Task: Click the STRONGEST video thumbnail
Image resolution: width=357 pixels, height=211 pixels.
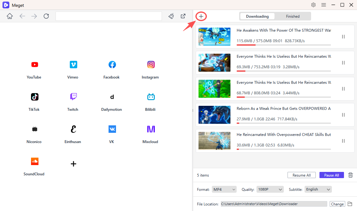Action: click(x=214, y=37)
